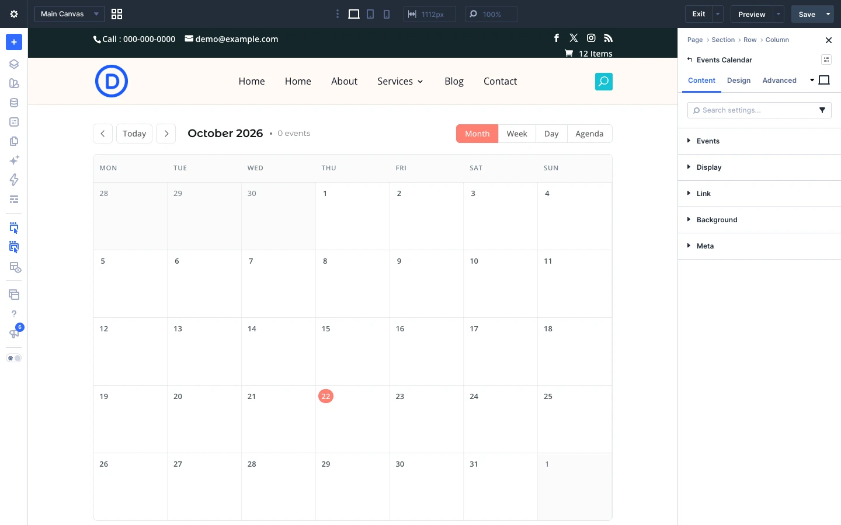The width and height of the screenshot is (841, 525).
Task: Switch to phone view
Action: pos(387,14)
